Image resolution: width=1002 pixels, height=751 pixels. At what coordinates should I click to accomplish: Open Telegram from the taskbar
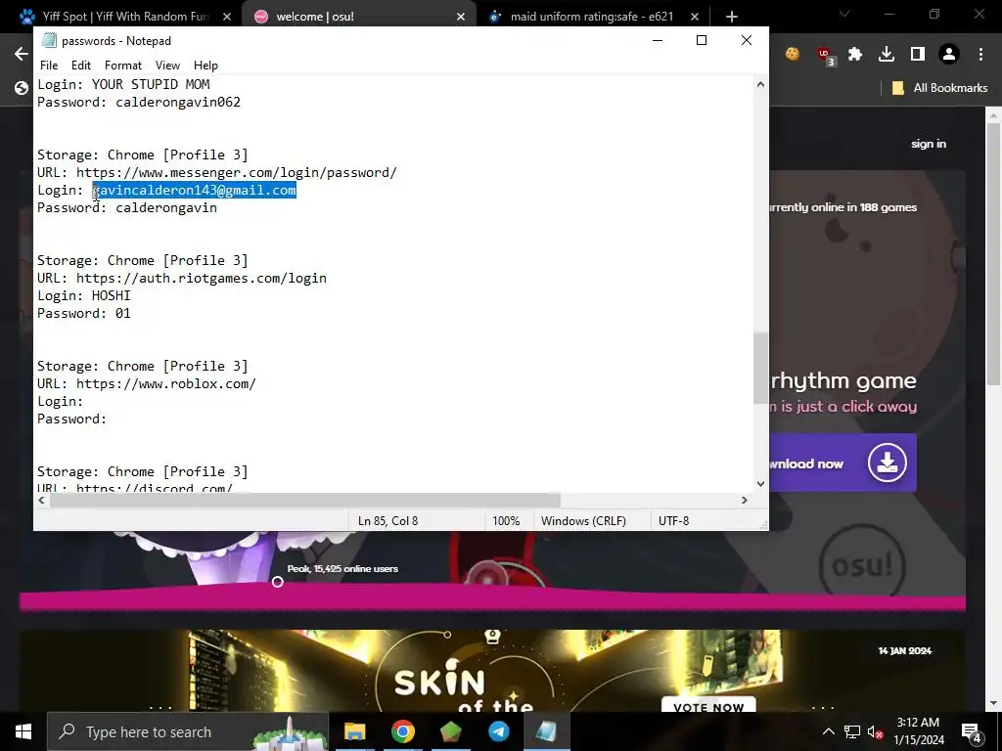click(x=498, y=731)
